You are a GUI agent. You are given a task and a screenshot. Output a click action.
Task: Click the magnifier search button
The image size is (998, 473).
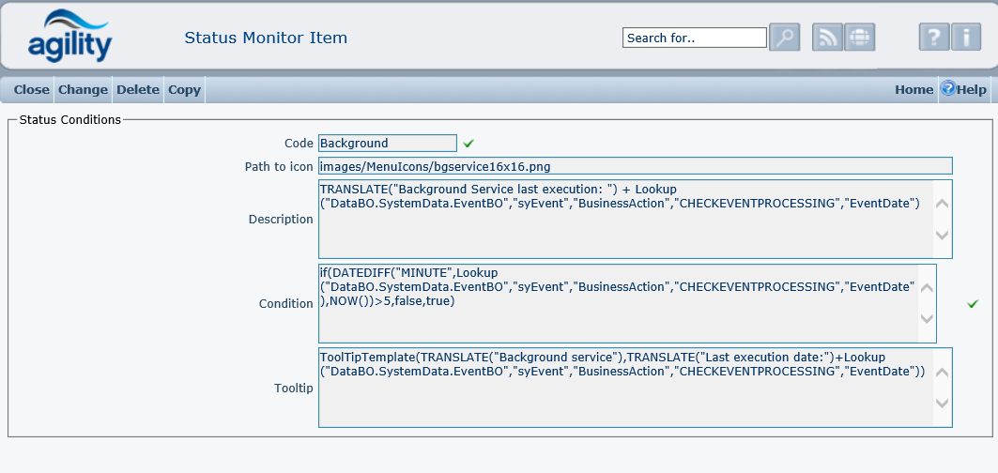pyautogui.click(x=783, y=38)
